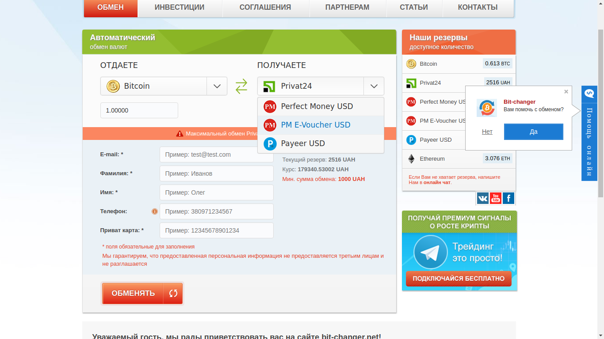
Task: Click PM E-Voucher USD icon in reserves
Action: (x=411, y=121)
